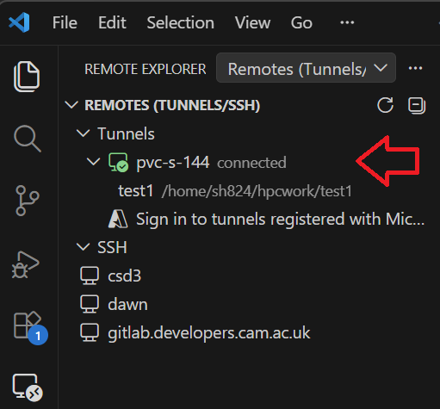Select gitlab.developers.cam.ac.uk SSH host

click(x=209, y=333)
